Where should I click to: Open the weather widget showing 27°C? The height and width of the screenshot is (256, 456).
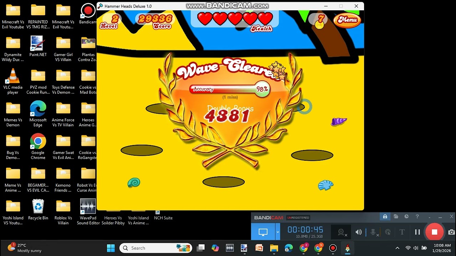[x=25, y=248]
